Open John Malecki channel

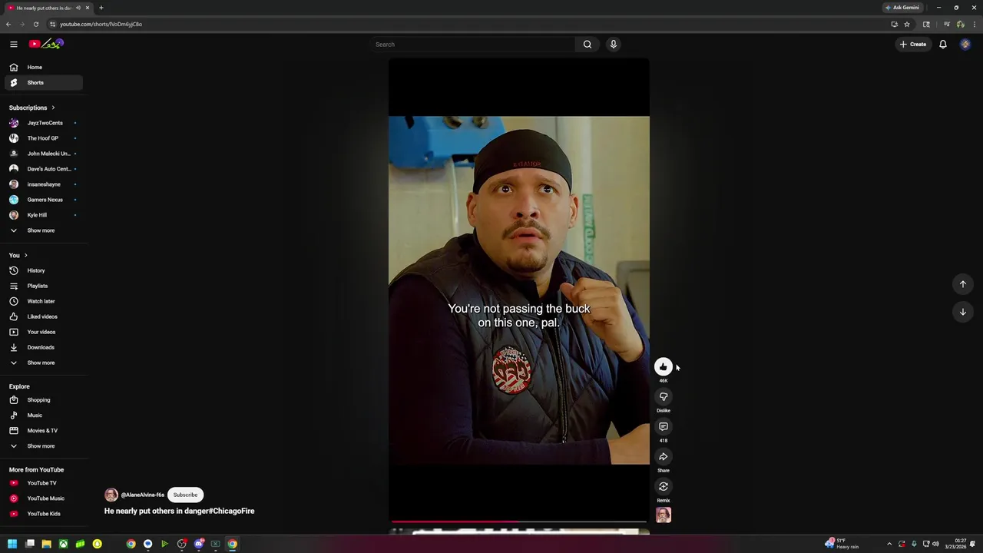click(x=43, y=154)
